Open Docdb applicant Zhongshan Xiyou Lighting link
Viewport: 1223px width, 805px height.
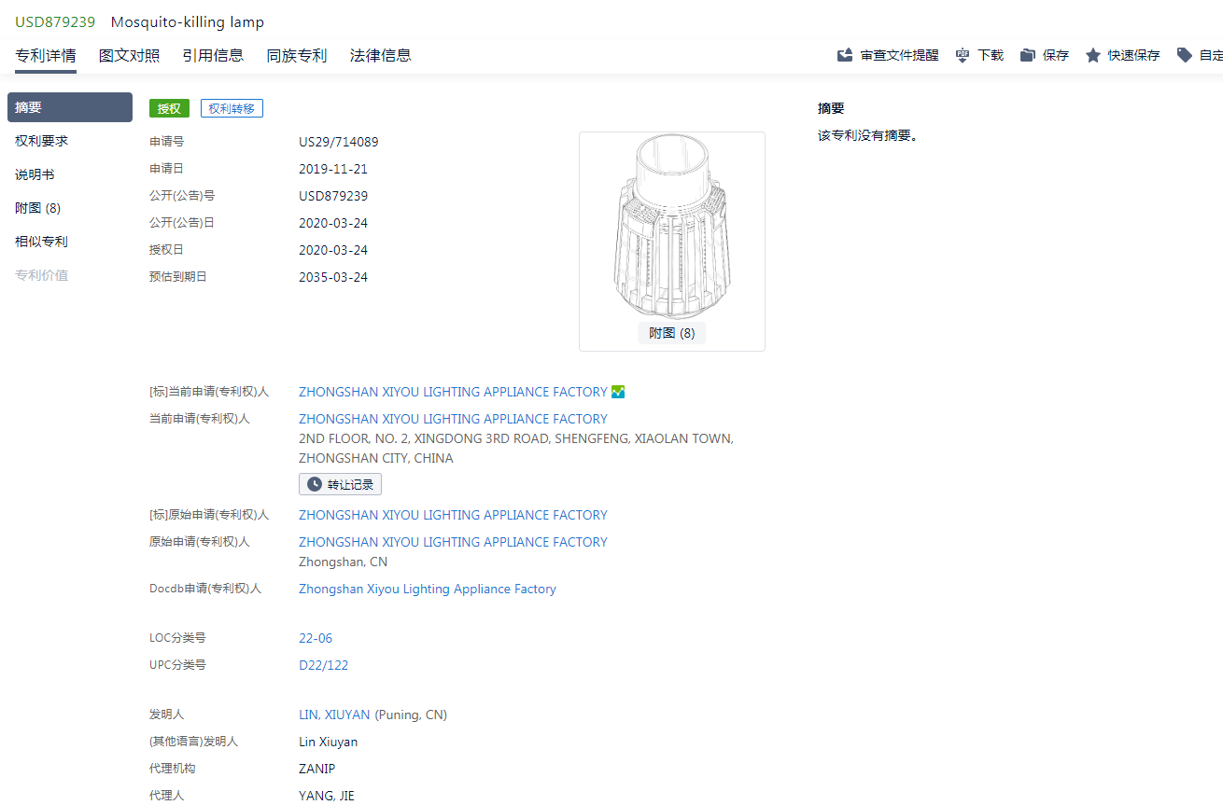click(428, 589)
